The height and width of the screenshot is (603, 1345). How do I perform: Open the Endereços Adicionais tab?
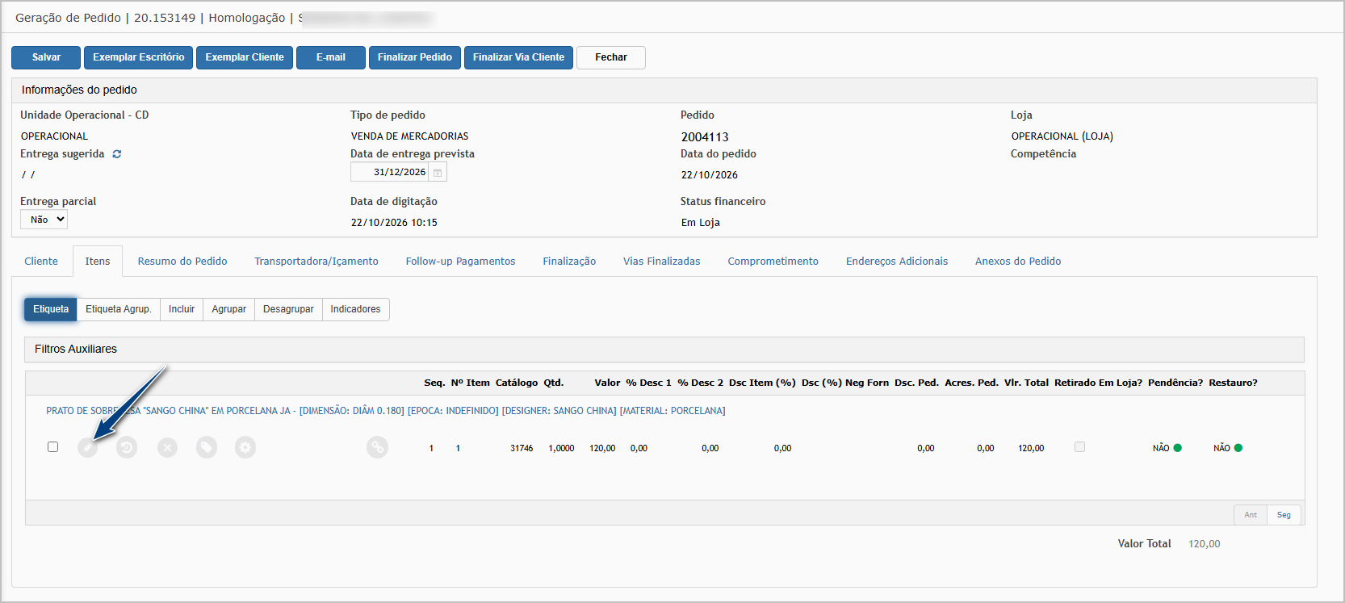[897, 262]
